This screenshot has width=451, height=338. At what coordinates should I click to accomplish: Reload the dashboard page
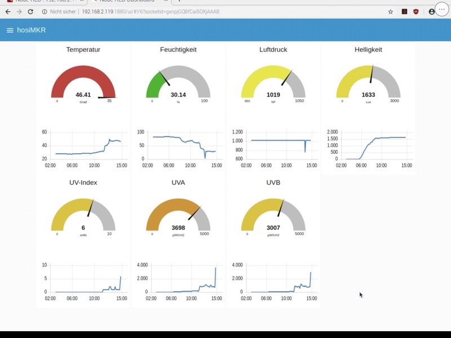30,11
